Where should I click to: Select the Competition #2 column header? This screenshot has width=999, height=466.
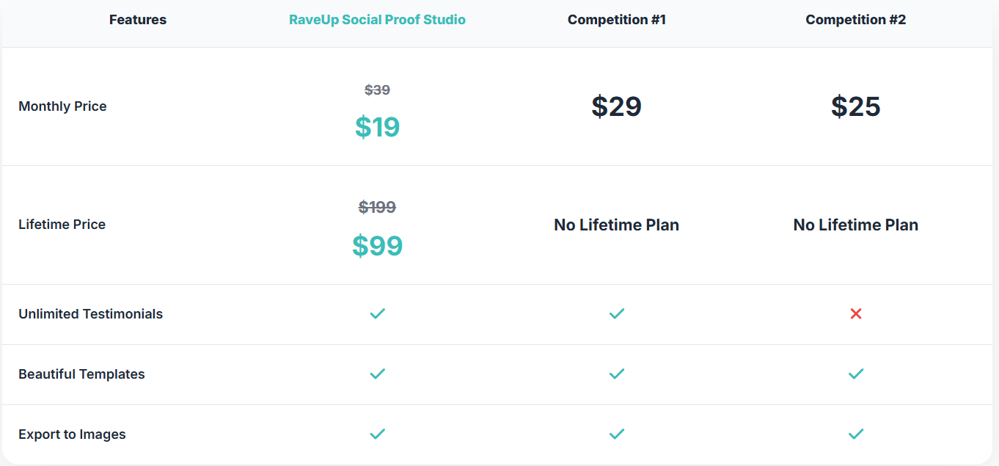coord(856,20)
